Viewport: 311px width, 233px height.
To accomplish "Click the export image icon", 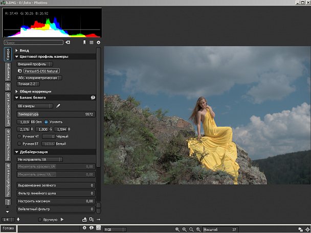I will [84, 219].
